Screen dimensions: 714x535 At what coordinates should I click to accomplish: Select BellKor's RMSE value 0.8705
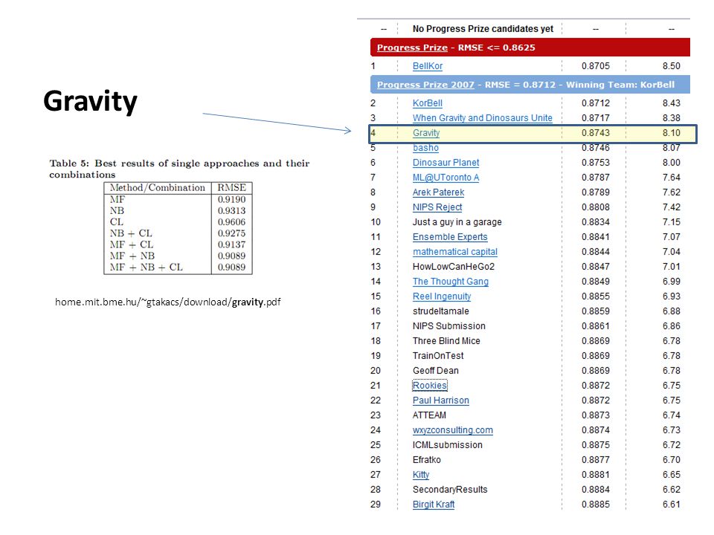click(x=596, y=66)
